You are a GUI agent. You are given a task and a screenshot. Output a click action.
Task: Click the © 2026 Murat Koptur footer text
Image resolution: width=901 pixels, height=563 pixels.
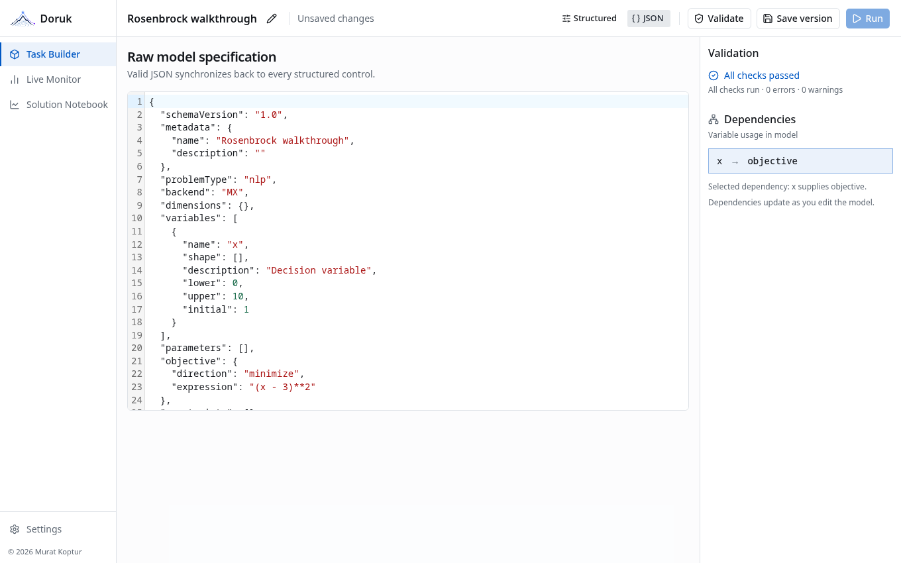tap(45, 552)
